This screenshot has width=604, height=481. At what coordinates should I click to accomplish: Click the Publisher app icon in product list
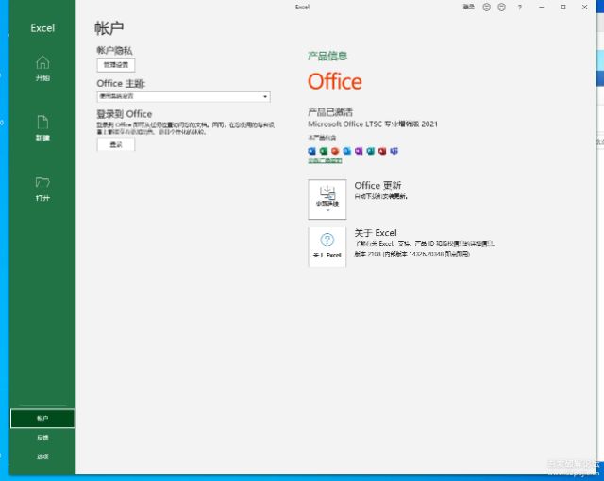point(371,151)
